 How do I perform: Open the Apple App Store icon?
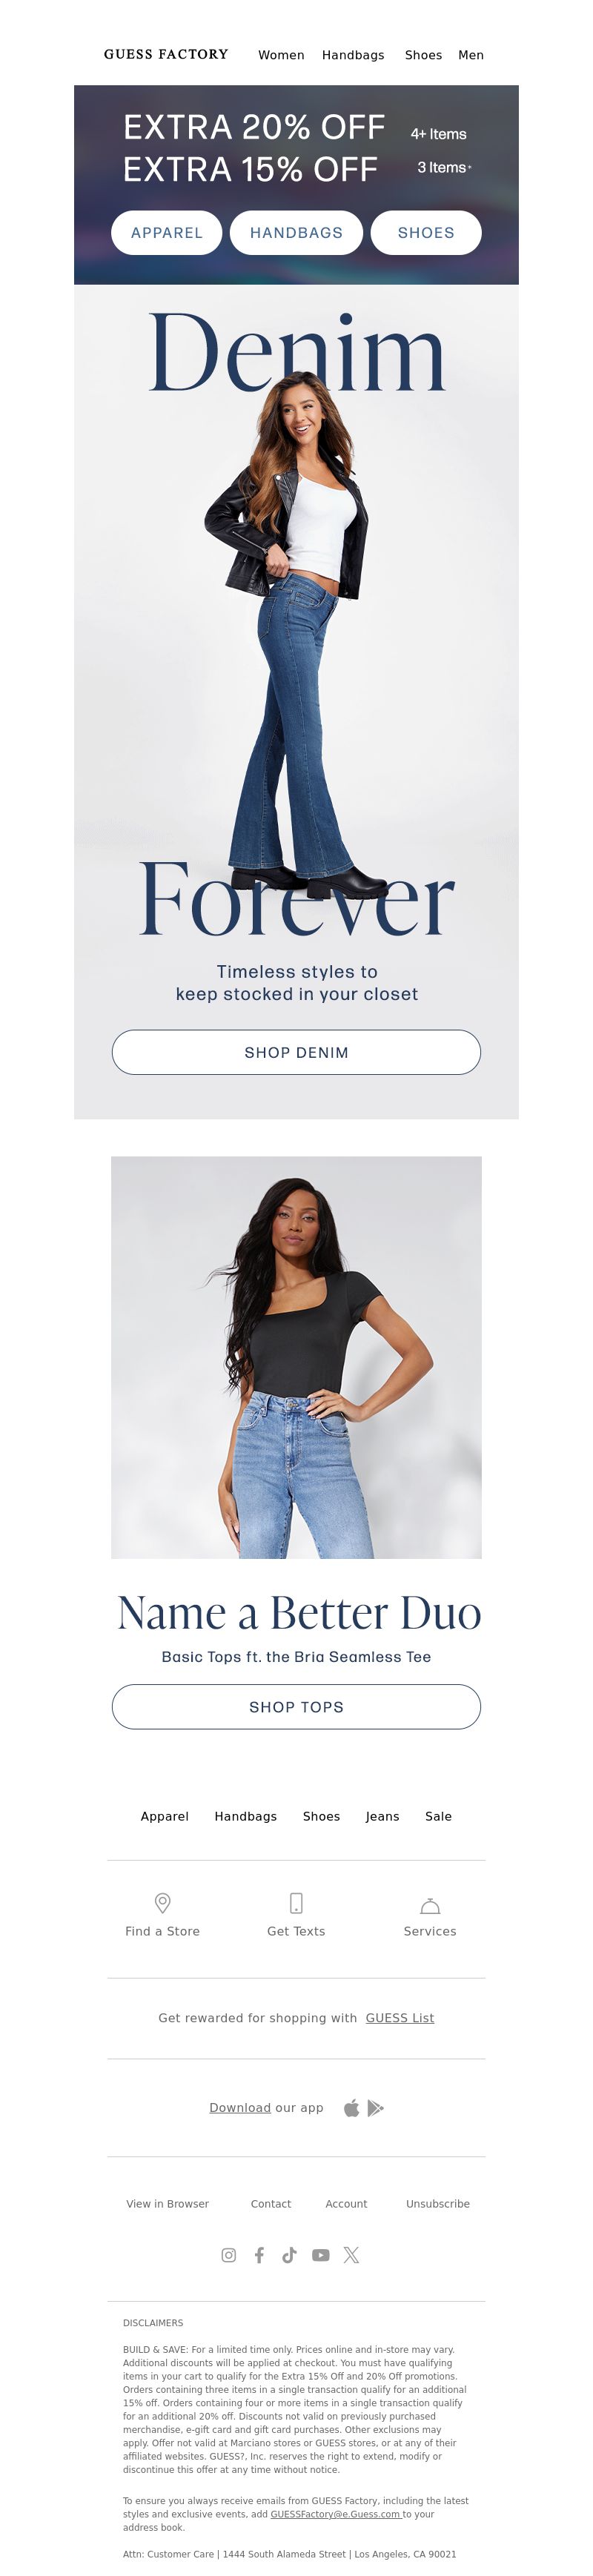pos(351,2108)
